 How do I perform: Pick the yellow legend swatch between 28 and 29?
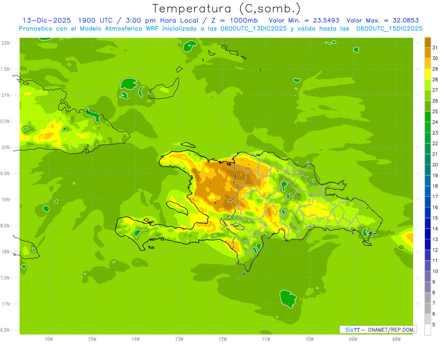pyautogui.click(x=428, y=74)
